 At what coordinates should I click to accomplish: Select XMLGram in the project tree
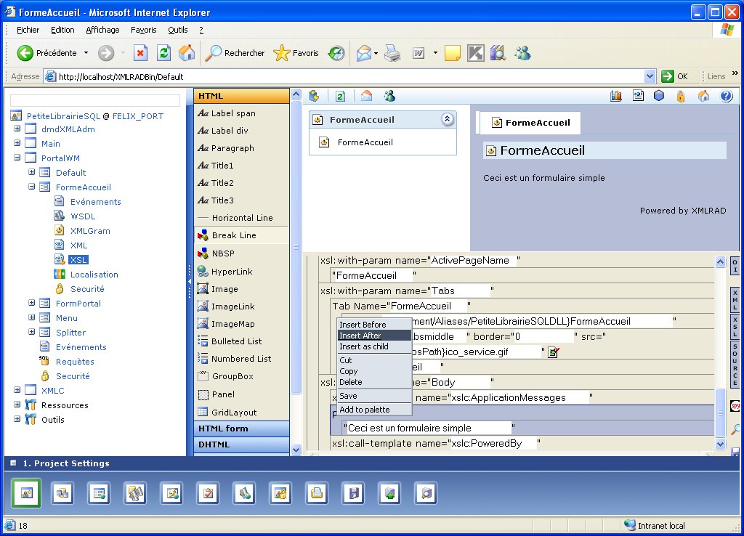[90, 231]
